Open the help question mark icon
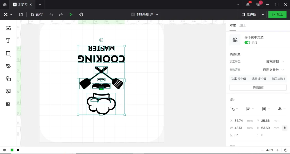Image resolution: width=290 pixels, height=154 pixels. tap(286, 150)
